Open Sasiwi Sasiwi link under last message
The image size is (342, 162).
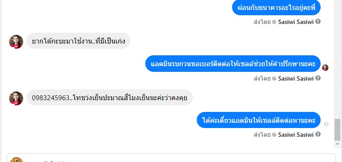[x=296, y=135]
